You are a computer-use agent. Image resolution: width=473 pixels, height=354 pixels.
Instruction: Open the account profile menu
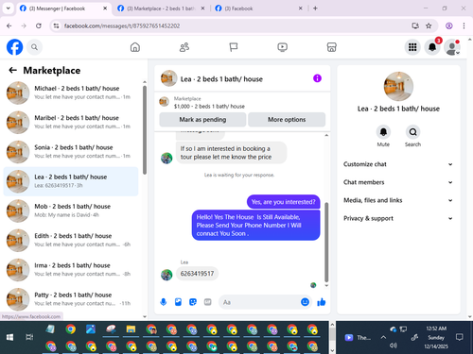pyautogui.click(x=452, y=47)
